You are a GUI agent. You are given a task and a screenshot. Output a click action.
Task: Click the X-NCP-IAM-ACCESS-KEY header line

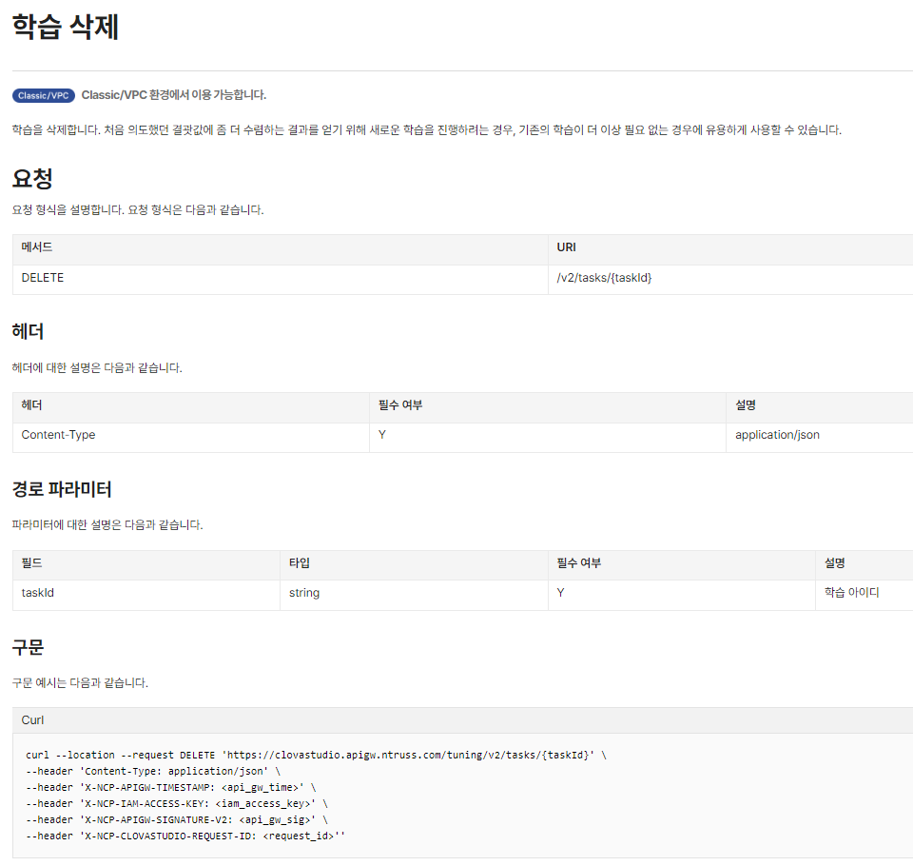pos(177,803)
